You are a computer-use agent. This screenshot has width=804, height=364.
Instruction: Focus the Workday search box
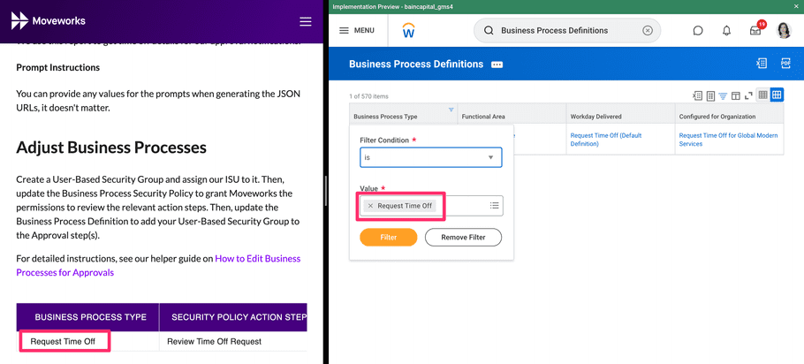tap(567, 30)
